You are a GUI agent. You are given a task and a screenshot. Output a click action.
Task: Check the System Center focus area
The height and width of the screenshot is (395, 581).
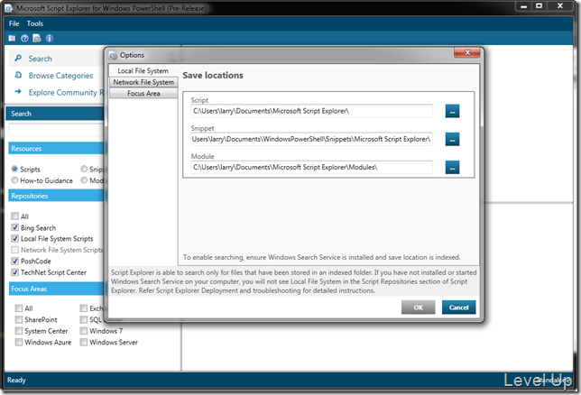click(19, 331)
